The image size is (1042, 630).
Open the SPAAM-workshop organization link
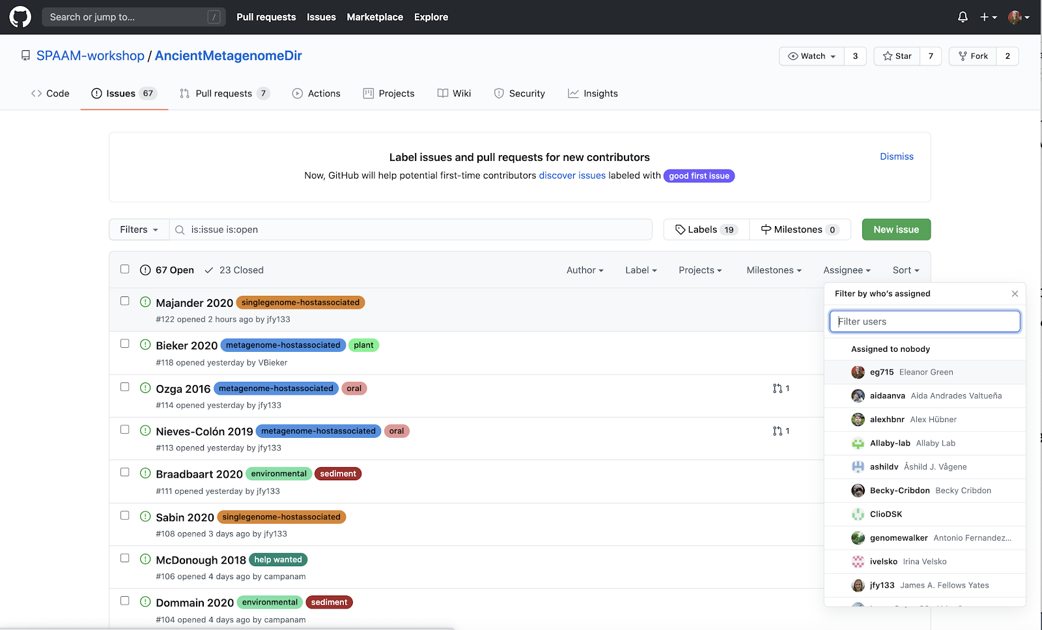91,56
